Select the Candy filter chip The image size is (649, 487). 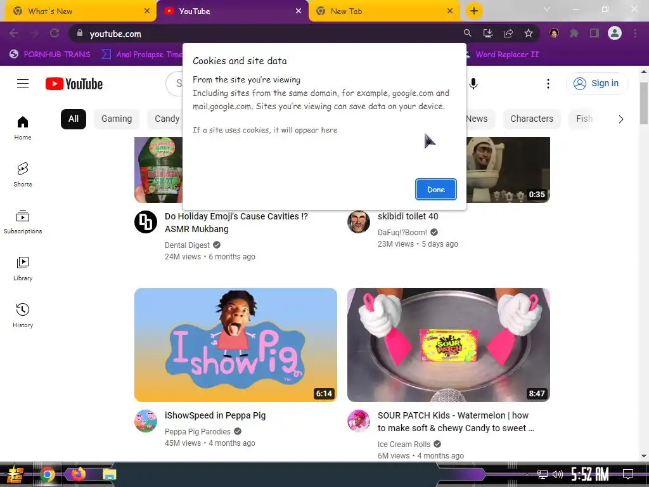tap(167, 119)
